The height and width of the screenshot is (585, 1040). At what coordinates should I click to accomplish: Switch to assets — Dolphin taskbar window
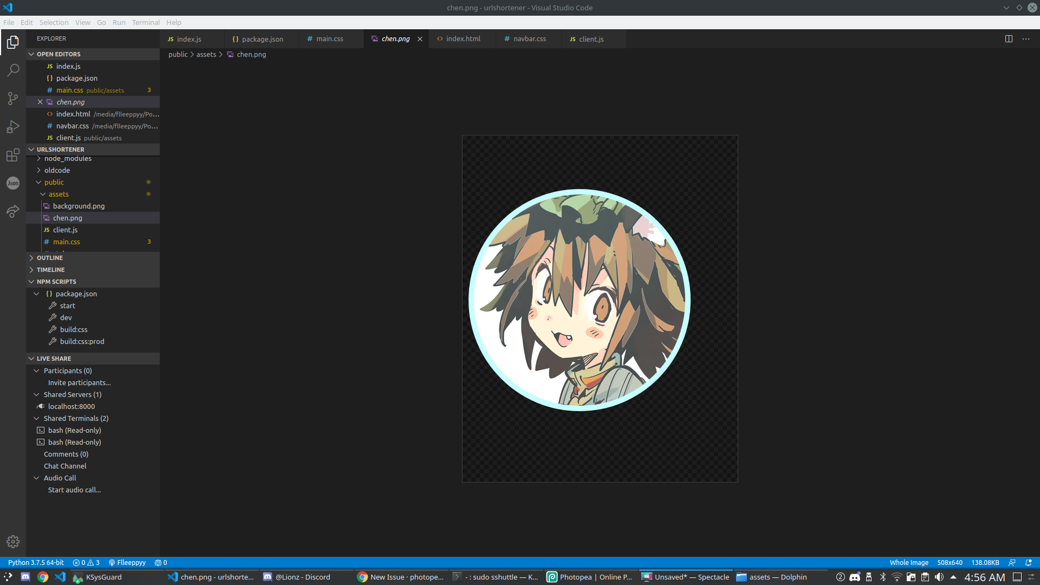[x=780, y=577]
